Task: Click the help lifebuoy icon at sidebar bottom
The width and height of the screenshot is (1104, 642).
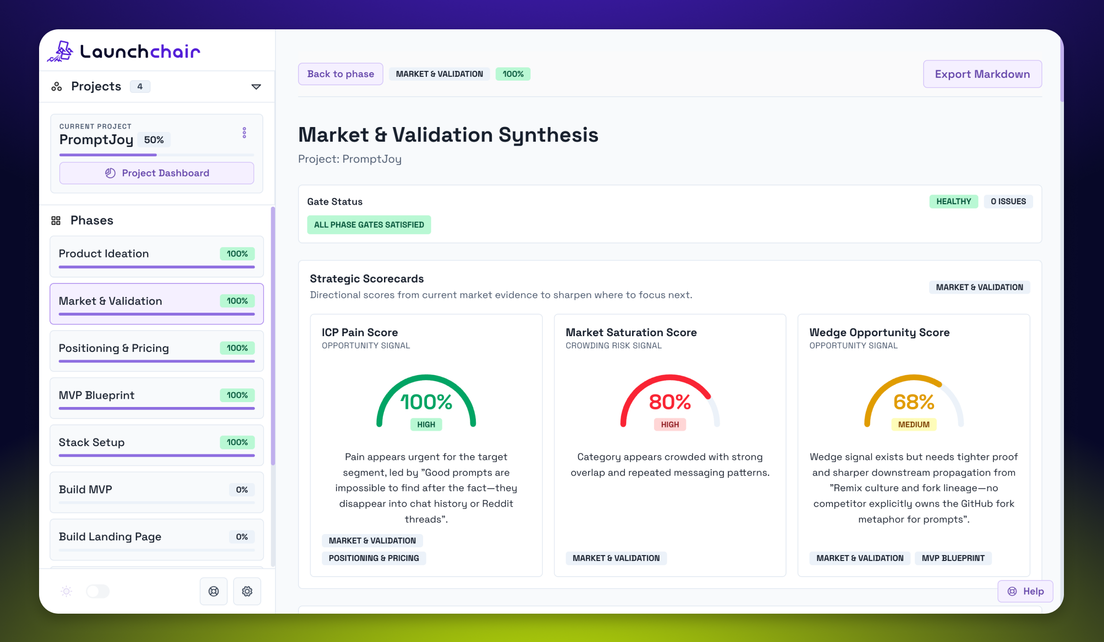Action: [x=213, y=591]
